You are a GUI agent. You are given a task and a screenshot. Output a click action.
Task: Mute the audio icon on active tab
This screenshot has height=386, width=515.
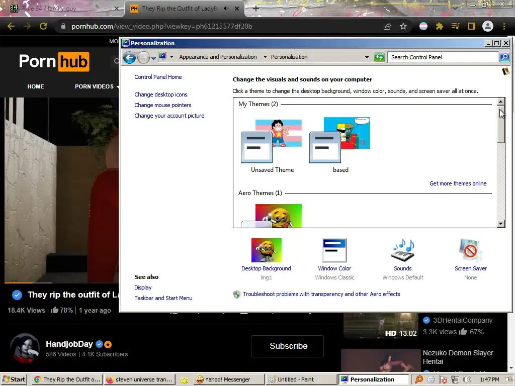226,9
